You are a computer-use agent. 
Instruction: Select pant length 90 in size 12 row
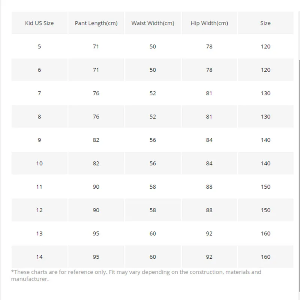96,210
